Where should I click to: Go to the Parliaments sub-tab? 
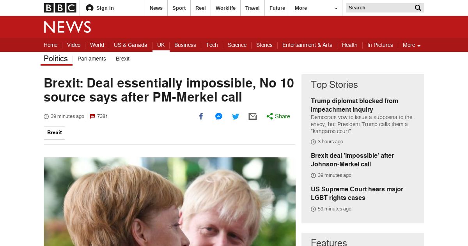coord(92,59)
